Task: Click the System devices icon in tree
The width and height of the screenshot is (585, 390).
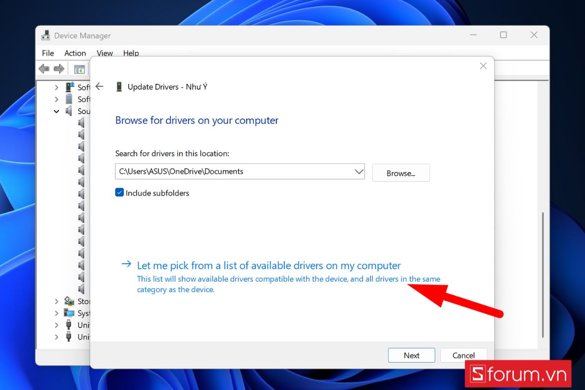Action: point(70,313)
